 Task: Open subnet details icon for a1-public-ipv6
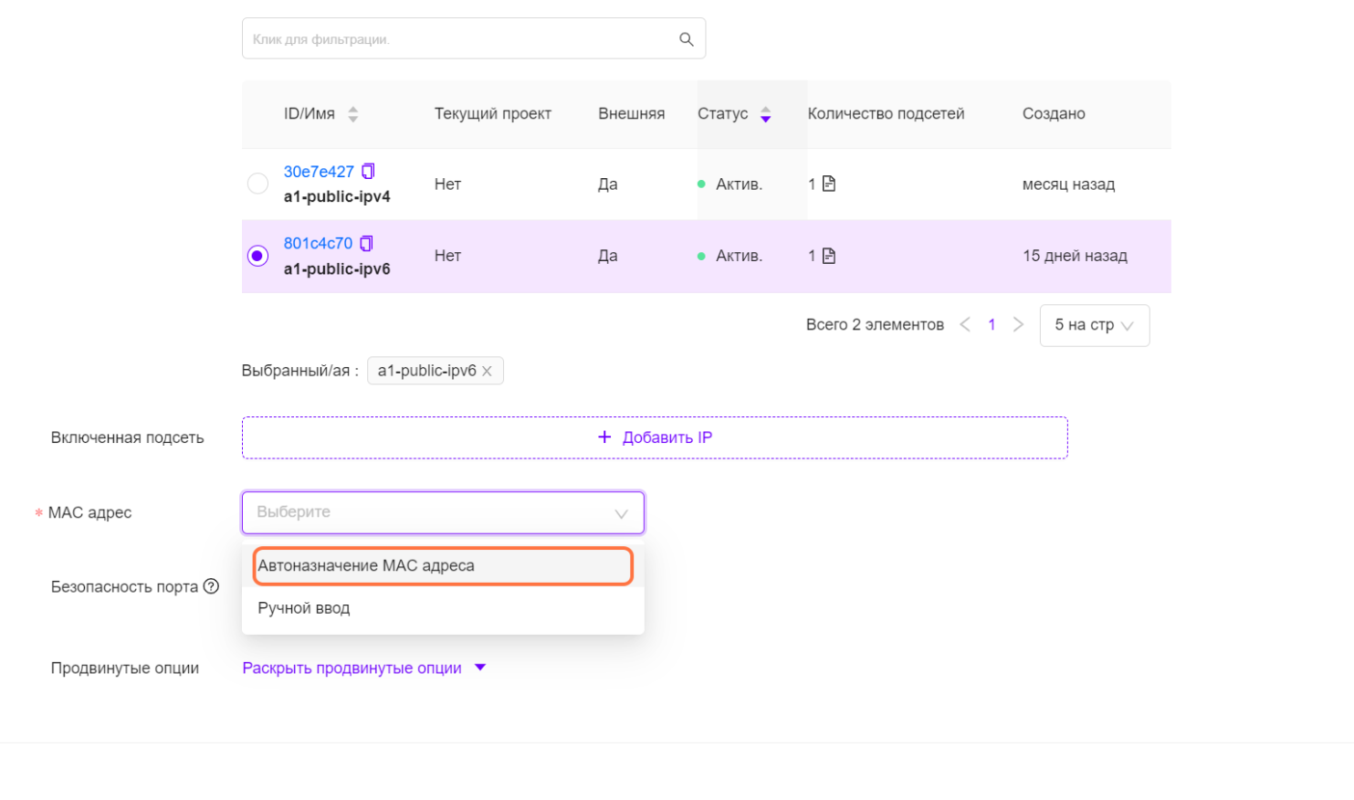tap(829, 256)
